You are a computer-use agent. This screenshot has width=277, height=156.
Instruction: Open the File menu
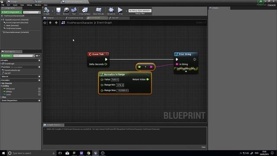[x=3, y=5]
